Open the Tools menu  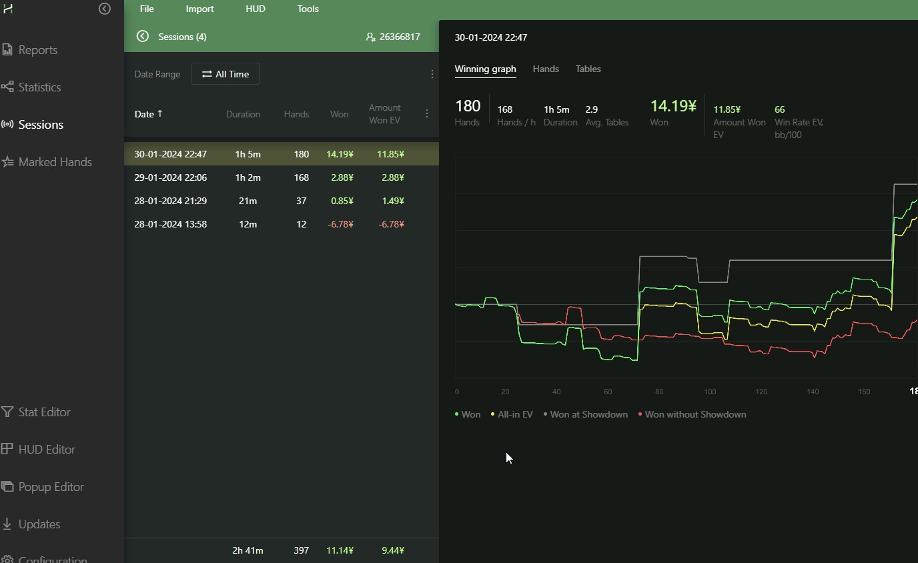tap(308, 9)
